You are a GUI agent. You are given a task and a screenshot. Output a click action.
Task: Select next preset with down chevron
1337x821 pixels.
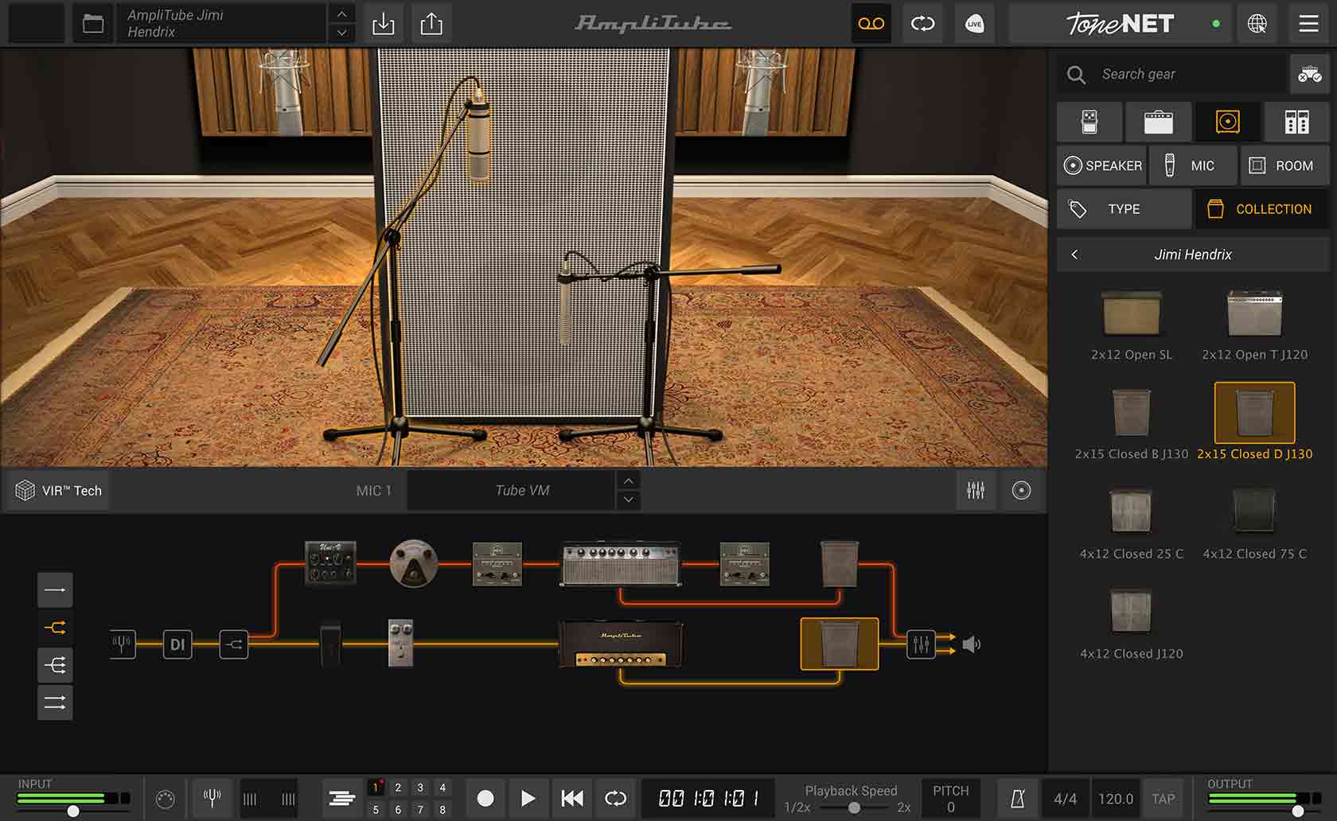pos(341,33)
